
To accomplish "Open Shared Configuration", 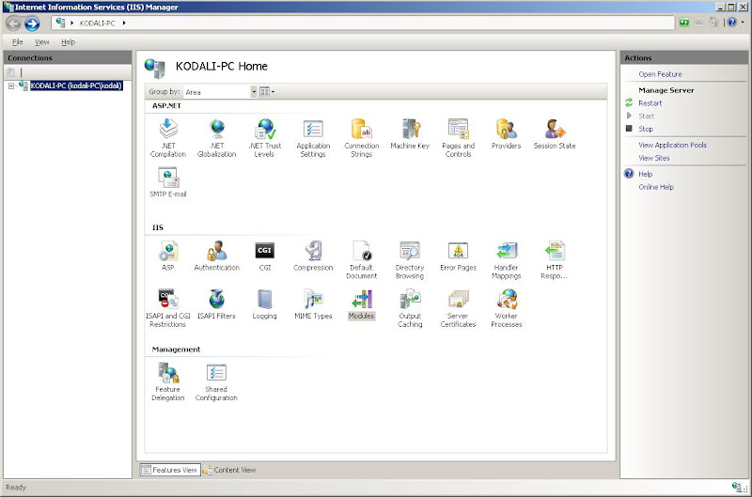I will pos(217,381).
